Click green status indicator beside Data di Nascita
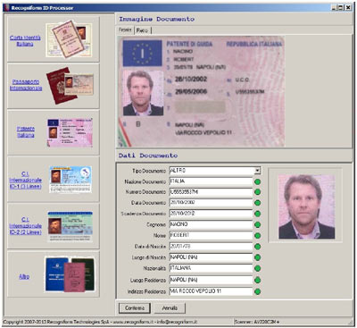The width and height of the screenshot is (357, 328). (x=258, y=247)
